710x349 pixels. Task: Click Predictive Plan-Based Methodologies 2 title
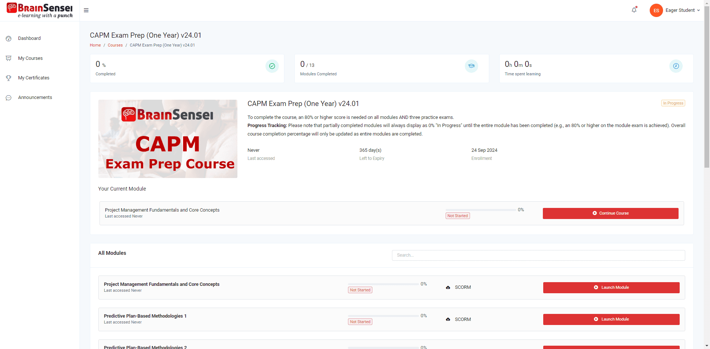pyautogui.click(x=145, y=347)
